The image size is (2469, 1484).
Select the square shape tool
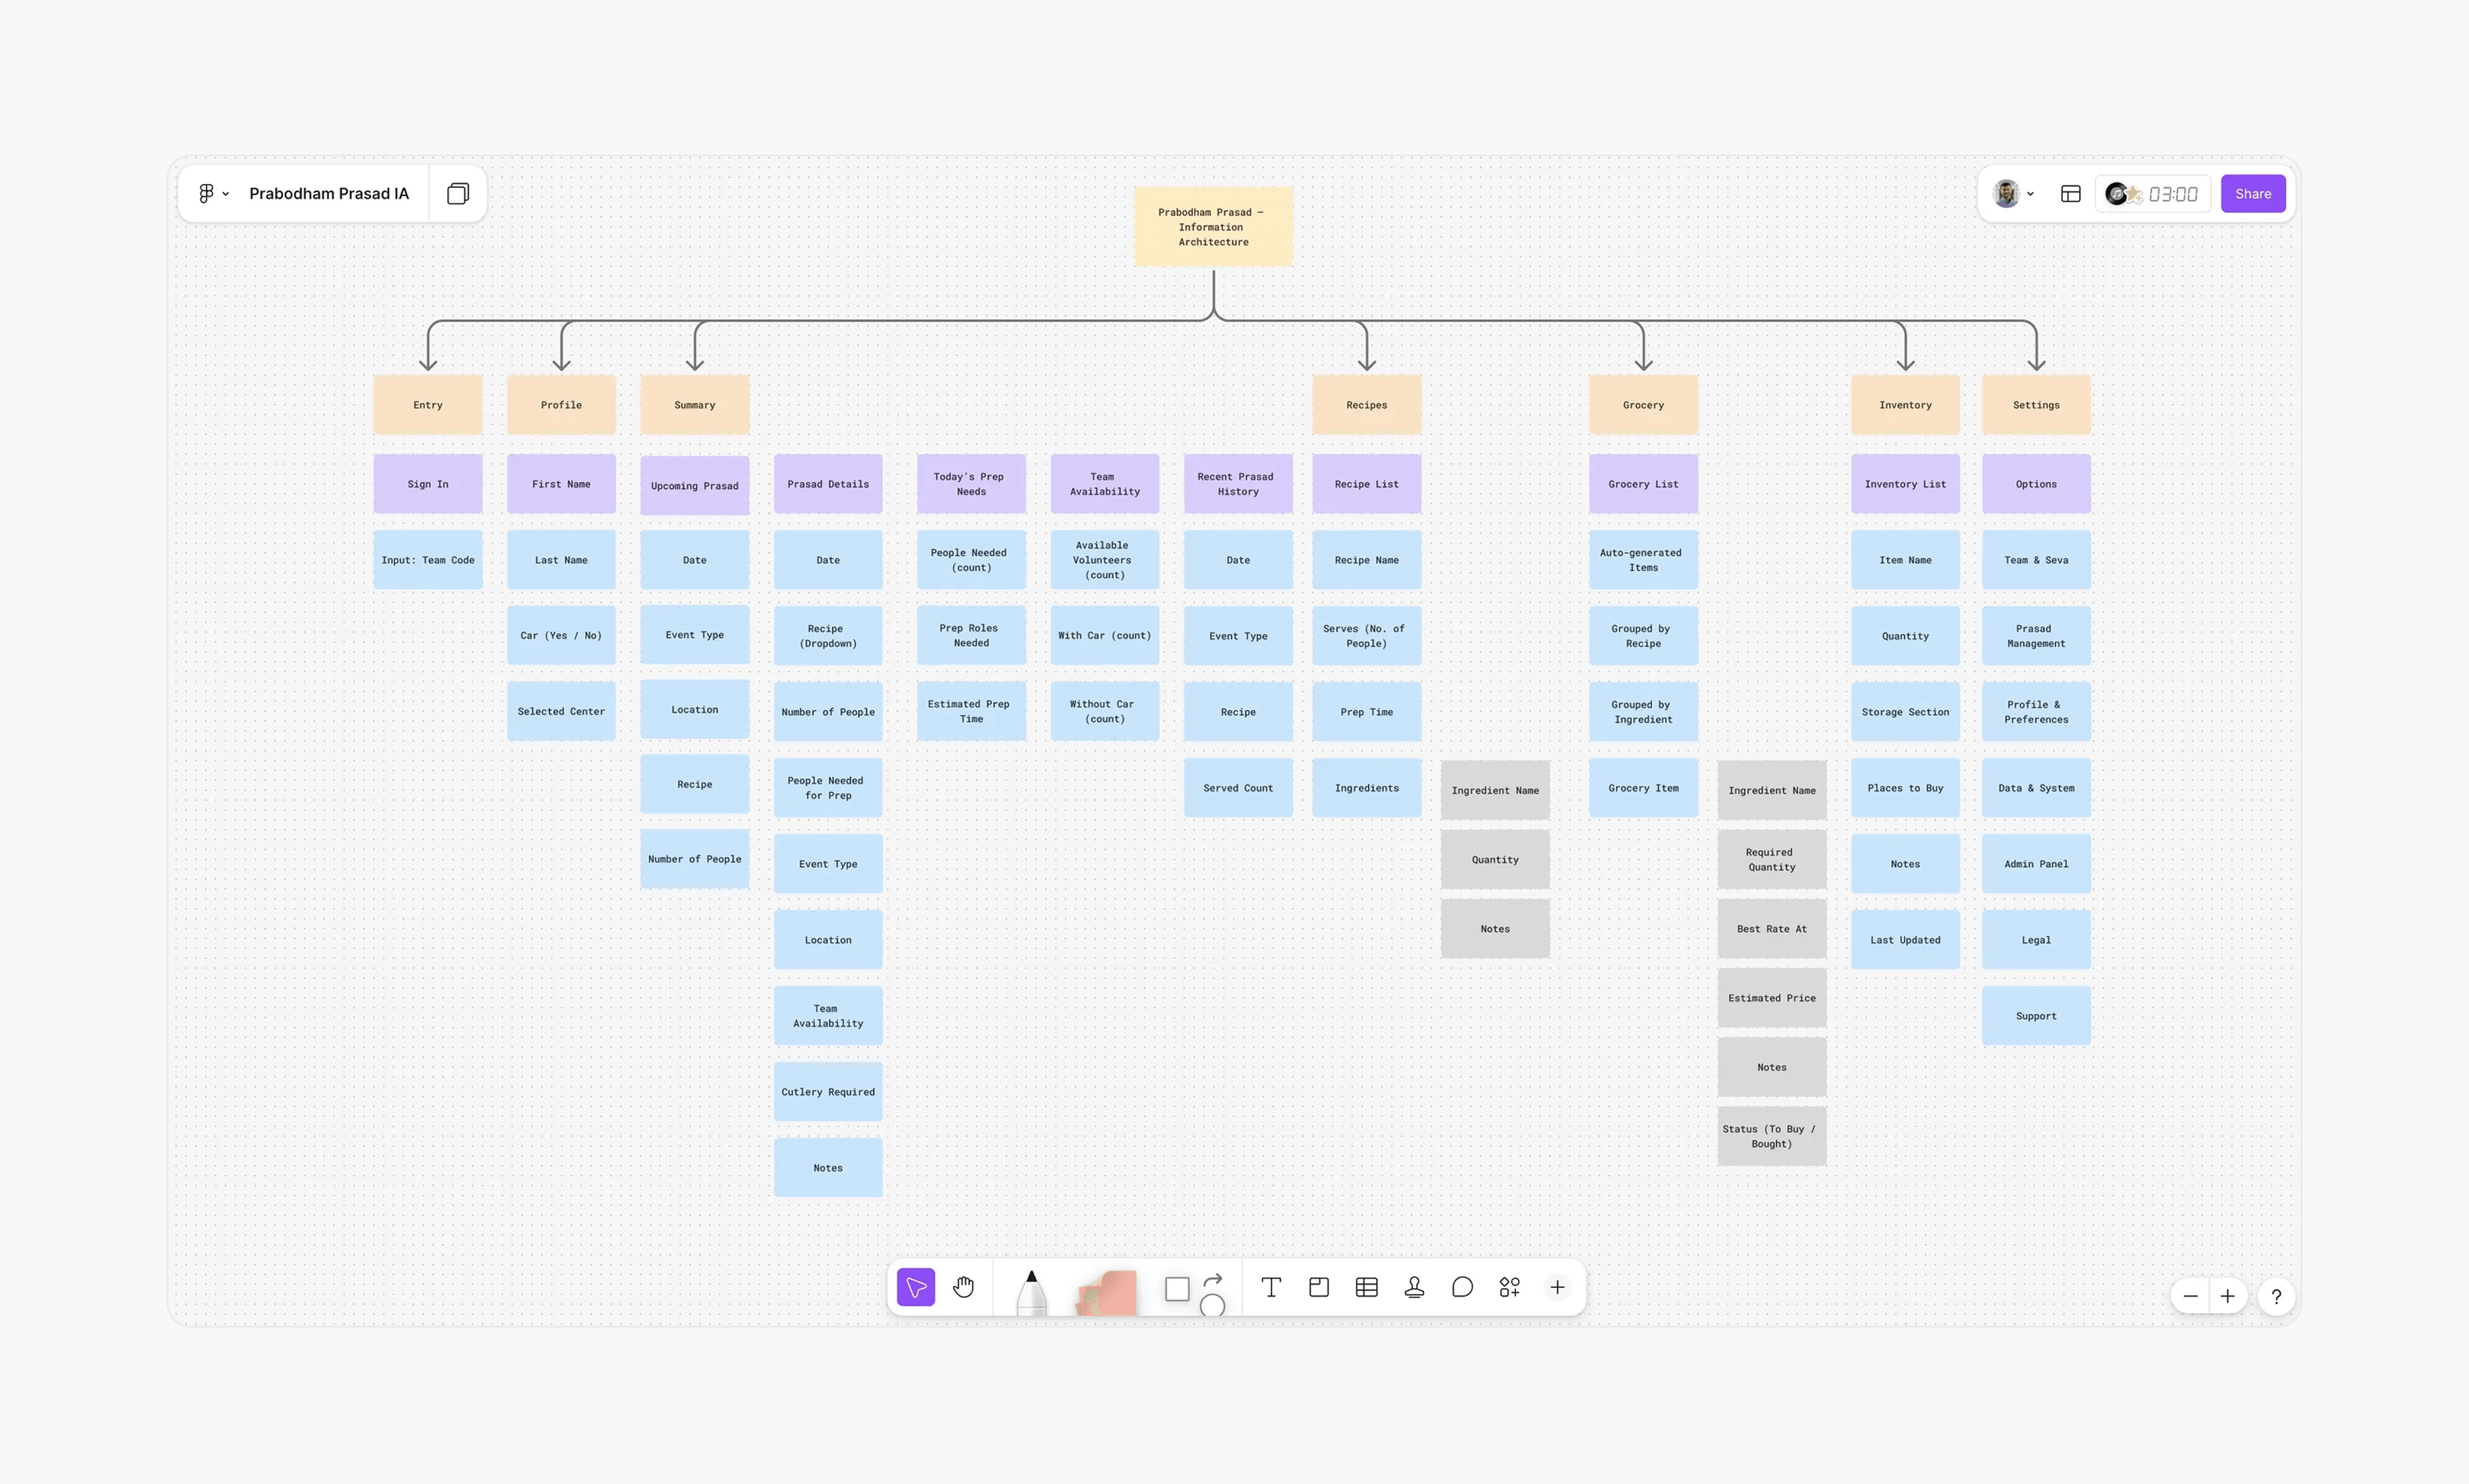[x=1177, y=1289]
